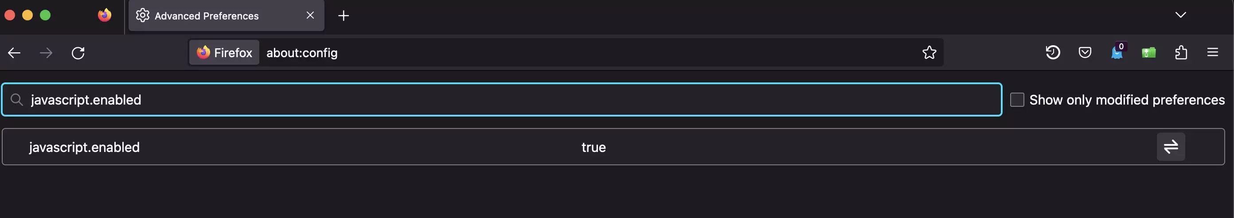1234x218 pixels.
Task: Reload the current page
Action: [78, 53]
